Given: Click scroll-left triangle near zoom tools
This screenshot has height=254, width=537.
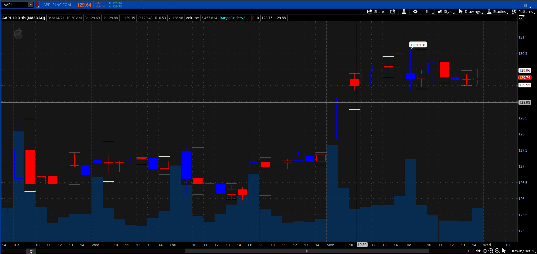Looking at the screenshot, I should click(x=468, y=251).
